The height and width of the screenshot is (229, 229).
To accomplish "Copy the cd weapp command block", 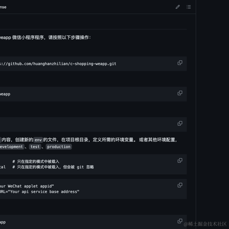I will pos(180,93).
